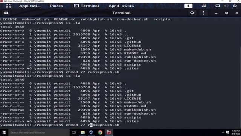Viewport: 241px width, 136px height.
Task: Maximize the Terminal window
Action: [226, 13]
